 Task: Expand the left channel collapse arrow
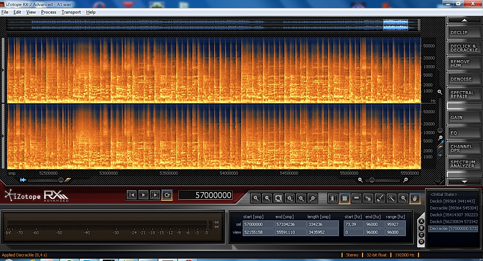(3, 70)
